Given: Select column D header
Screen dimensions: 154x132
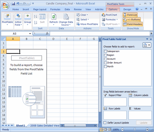Looking at the screenshot, I should 54,39.
